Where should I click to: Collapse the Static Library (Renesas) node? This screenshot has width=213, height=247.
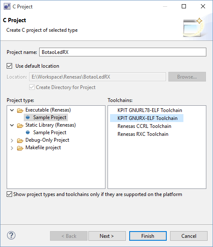click(x=12, y=125)
